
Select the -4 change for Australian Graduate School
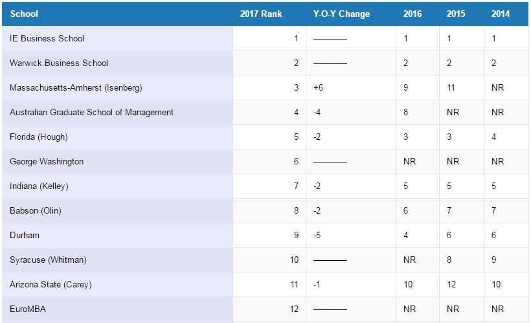coord(317,112)
